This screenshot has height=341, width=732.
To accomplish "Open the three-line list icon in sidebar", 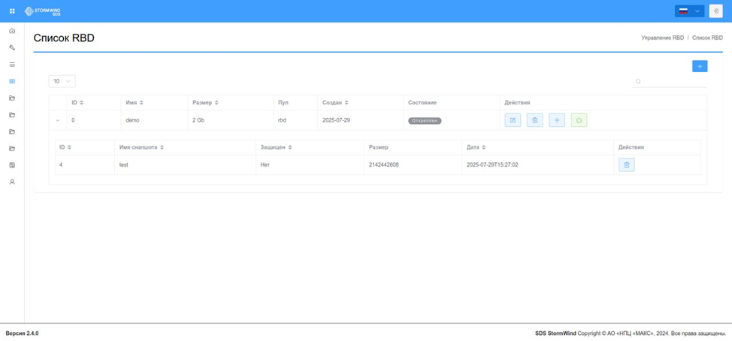I will (12, 65).
